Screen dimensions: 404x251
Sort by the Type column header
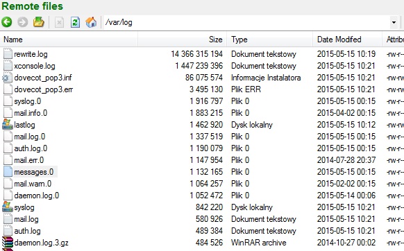pyautogui.click(x=270, y=40)
